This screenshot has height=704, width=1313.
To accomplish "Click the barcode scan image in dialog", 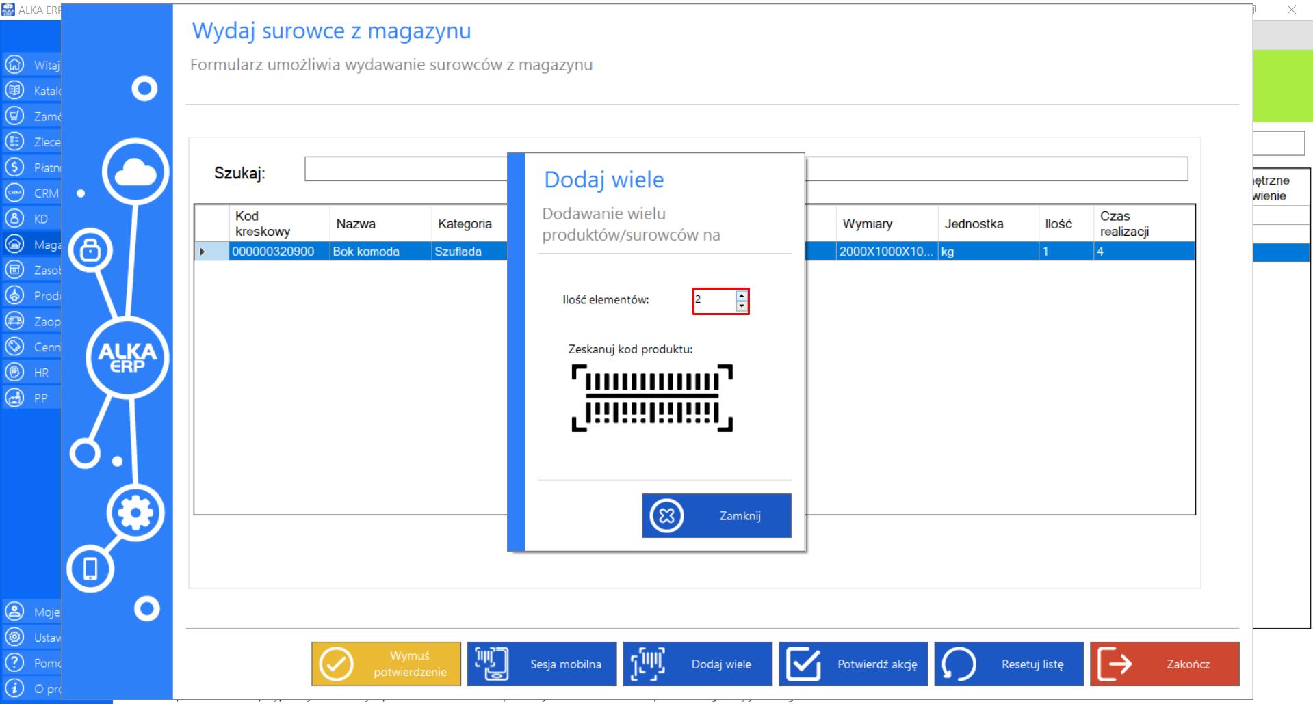I will click(x=652, y=398).
